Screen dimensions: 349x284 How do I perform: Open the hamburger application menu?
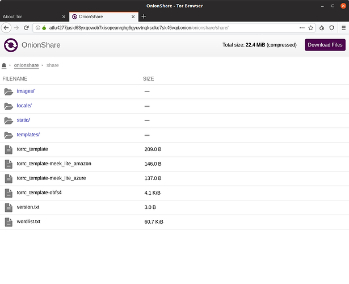(343, 27)
